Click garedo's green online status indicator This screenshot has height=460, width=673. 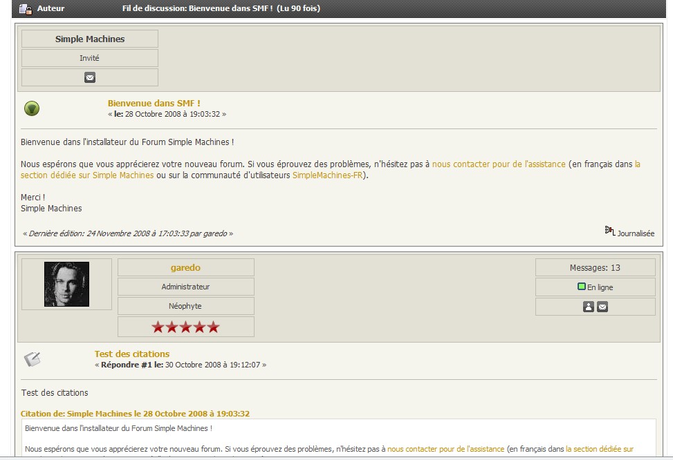[x=582, y=287]
